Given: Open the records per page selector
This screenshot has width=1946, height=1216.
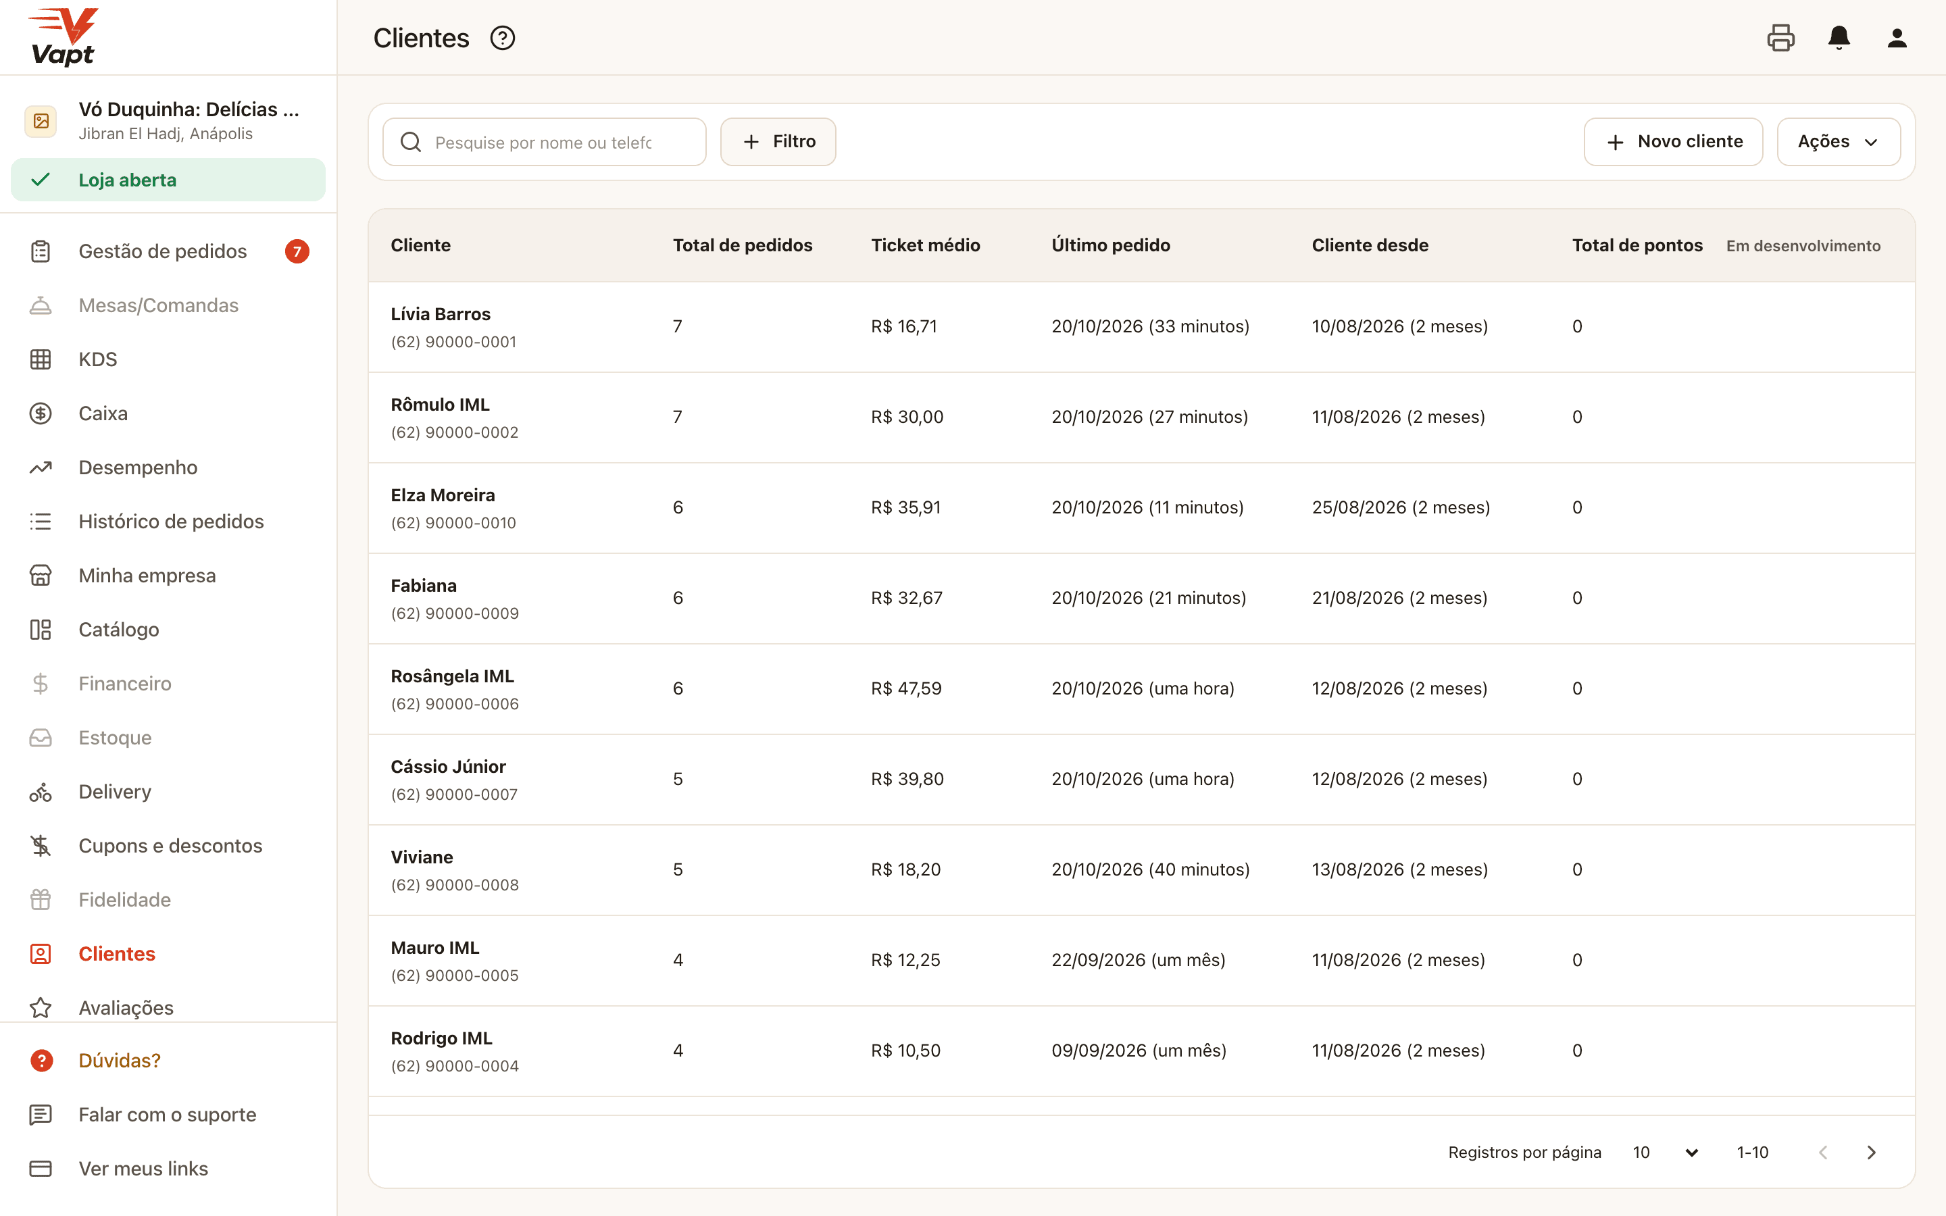Looking at the screenshot, I should pos(1664,1152).
